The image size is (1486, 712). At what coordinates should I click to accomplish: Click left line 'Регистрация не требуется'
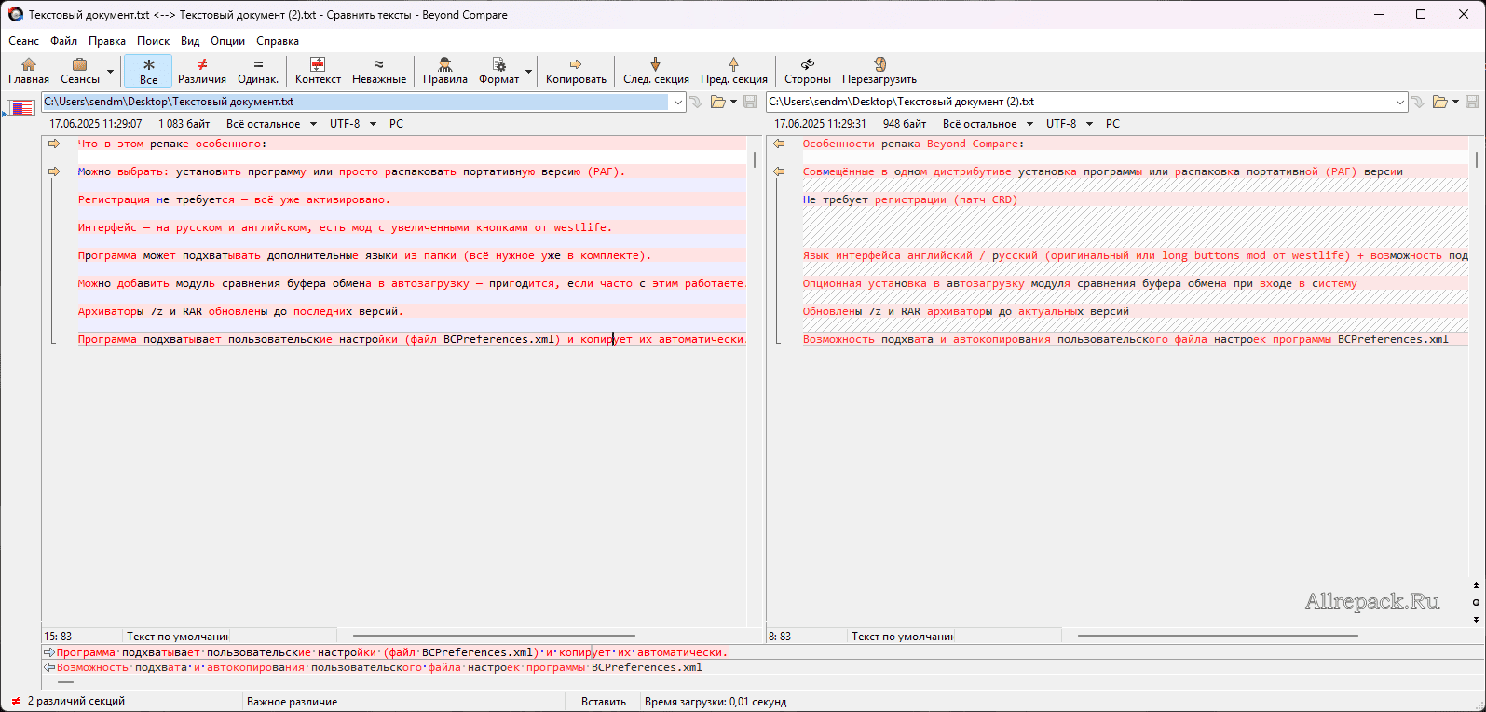234,199
